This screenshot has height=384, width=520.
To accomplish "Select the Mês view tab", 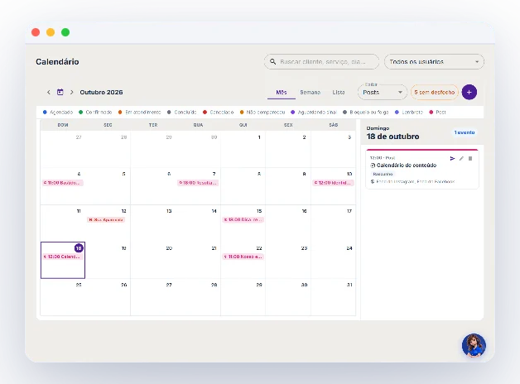I will (x=282, y=92).
